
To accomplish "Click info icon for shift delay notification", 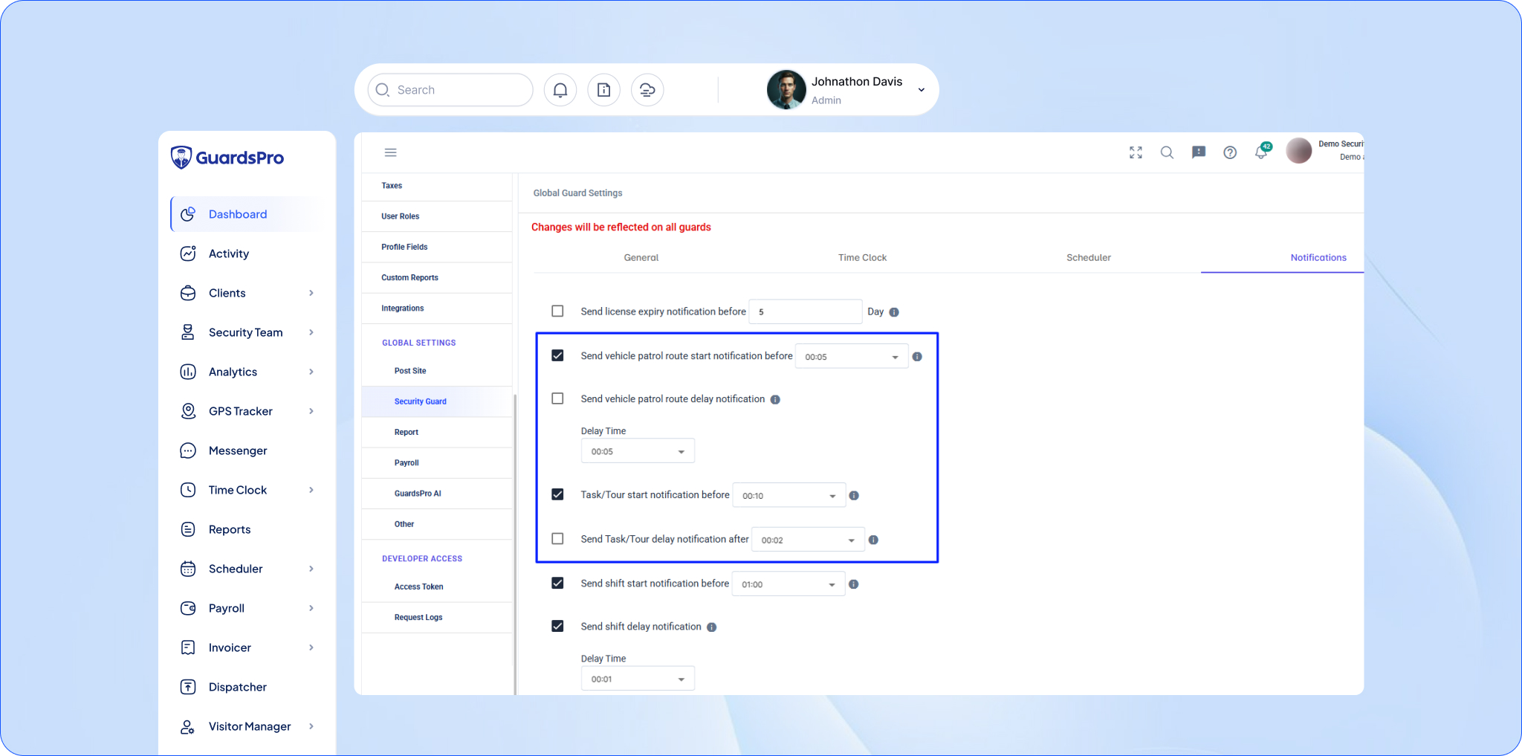I will pyautogui.click(x=711, y=627).
